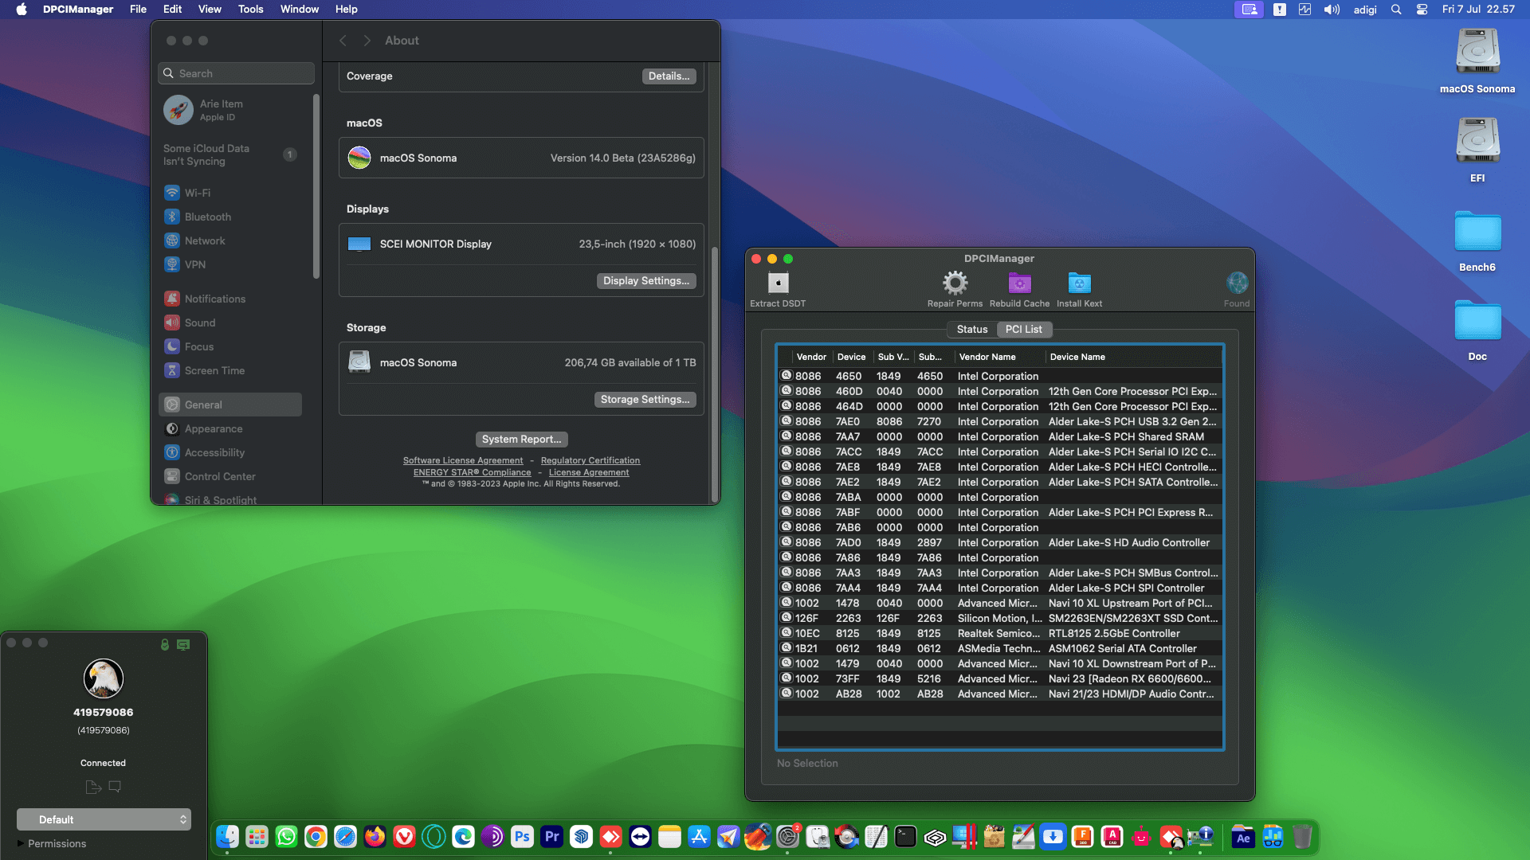The image size is (1530, 860).
Task: Open ENERGY STAR Compliance link
Action: point(473,472)
